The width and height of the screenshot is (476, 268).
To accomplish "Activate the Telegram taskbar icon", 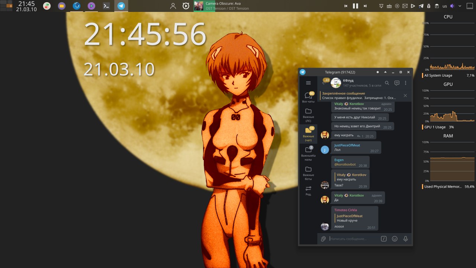I will tap(121, 6).
